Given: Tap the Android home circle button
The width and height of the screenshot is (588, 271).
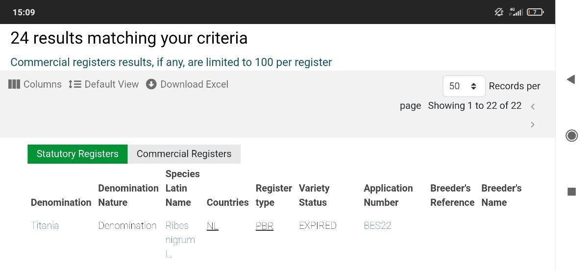Looking at the screenshot, I should [571, 135].
